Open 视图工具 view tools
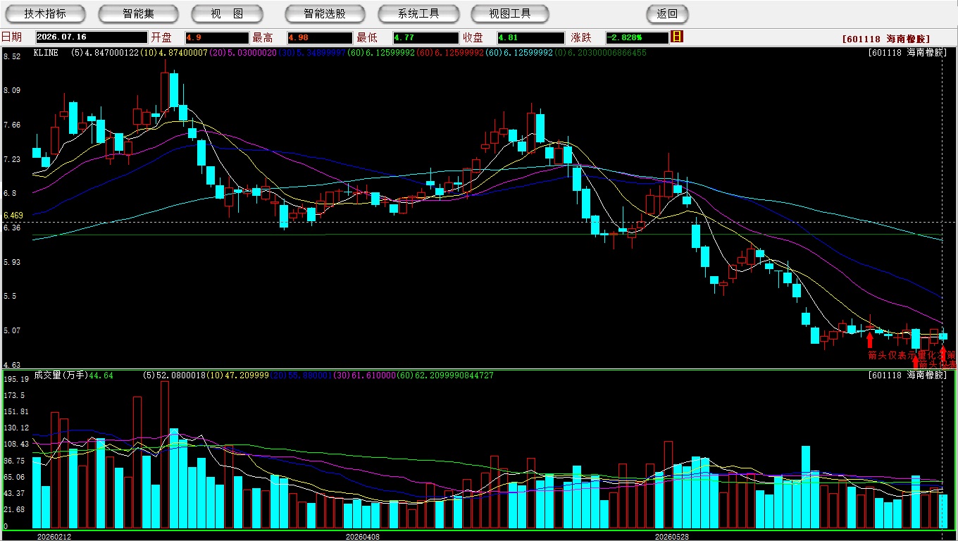Viewport: 958px width, 541px height. [511, 13]
